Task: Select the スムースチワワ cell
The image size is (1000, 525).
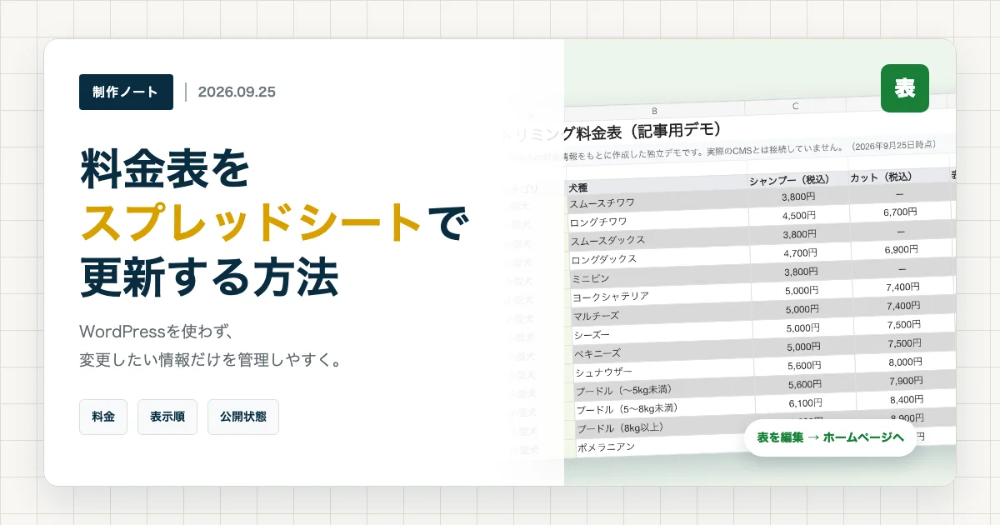Action: tap(658, 202)
